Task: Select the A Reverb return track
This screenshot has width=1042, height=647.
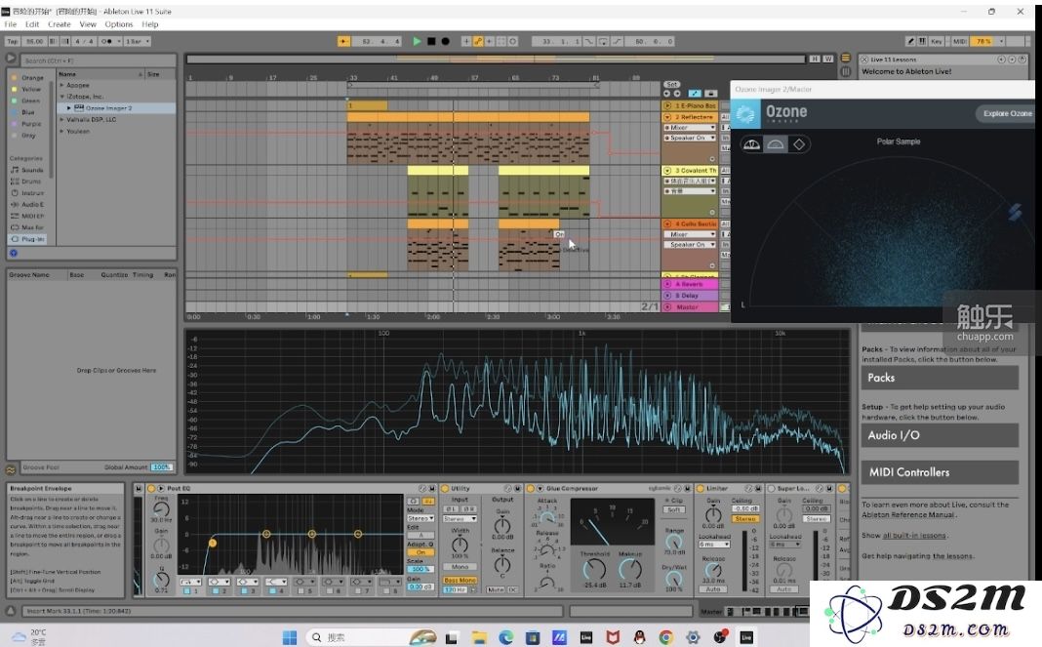Action: point(690,284)
